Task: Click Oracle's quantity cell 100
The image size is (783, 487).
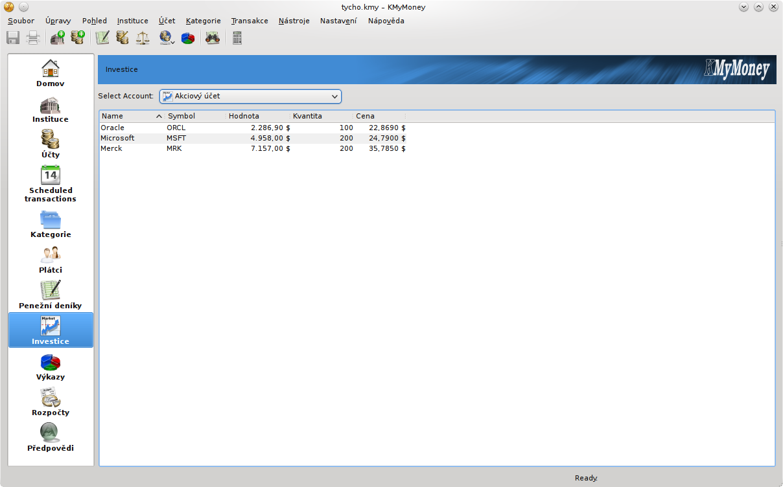Action: tap(346, 128)
